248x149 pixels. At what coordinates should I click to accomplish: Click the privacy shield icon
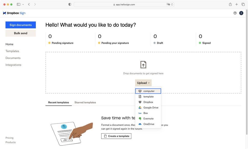pyautogui.click(x=70, y=4)
